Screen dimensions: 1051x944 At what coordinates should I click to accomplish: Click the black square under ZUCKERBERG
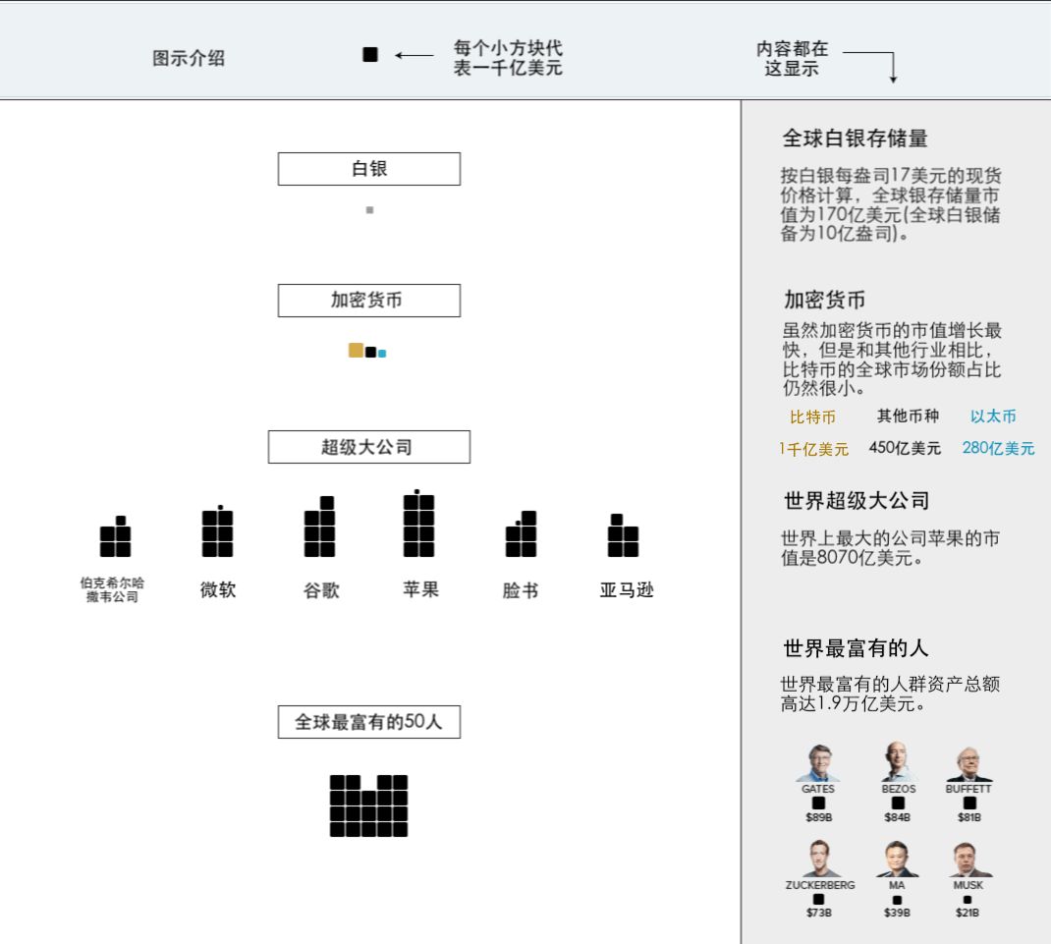(x=818, y=899)
